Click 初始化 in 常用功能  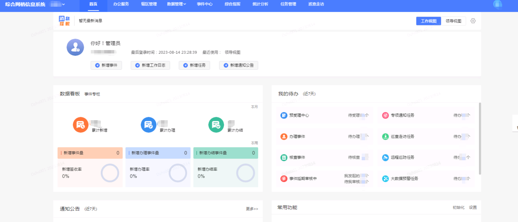[x=458, y=208]
